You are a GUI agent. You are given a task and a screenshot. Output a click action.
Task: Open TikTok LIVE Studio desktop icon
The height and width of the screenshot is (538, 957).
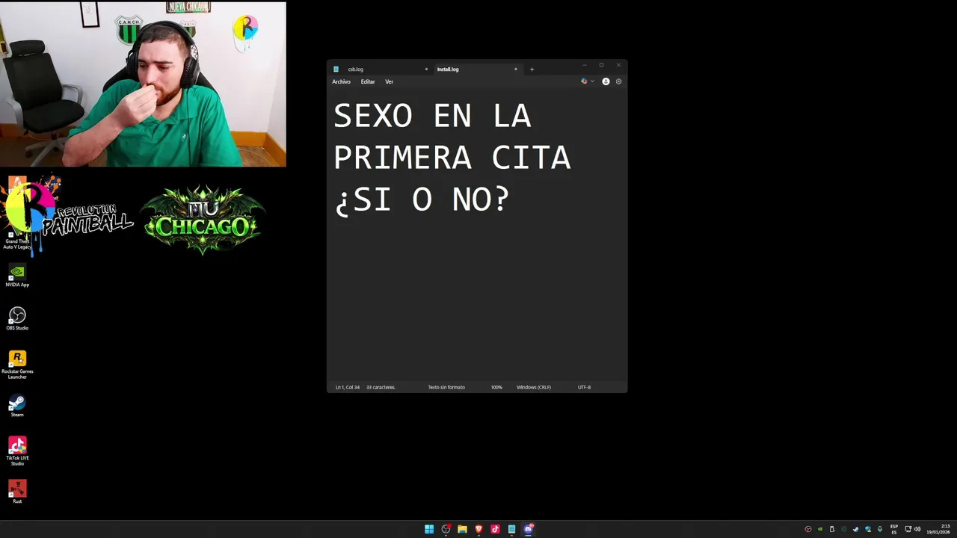pos(17,451)
